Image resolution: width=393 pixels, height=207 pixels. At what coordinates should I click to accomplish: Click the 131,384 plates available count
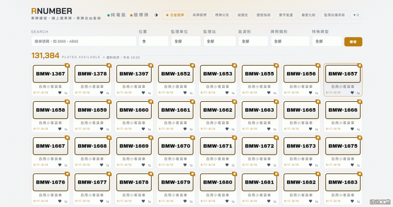pyautogui.click(x=45, y=55)
